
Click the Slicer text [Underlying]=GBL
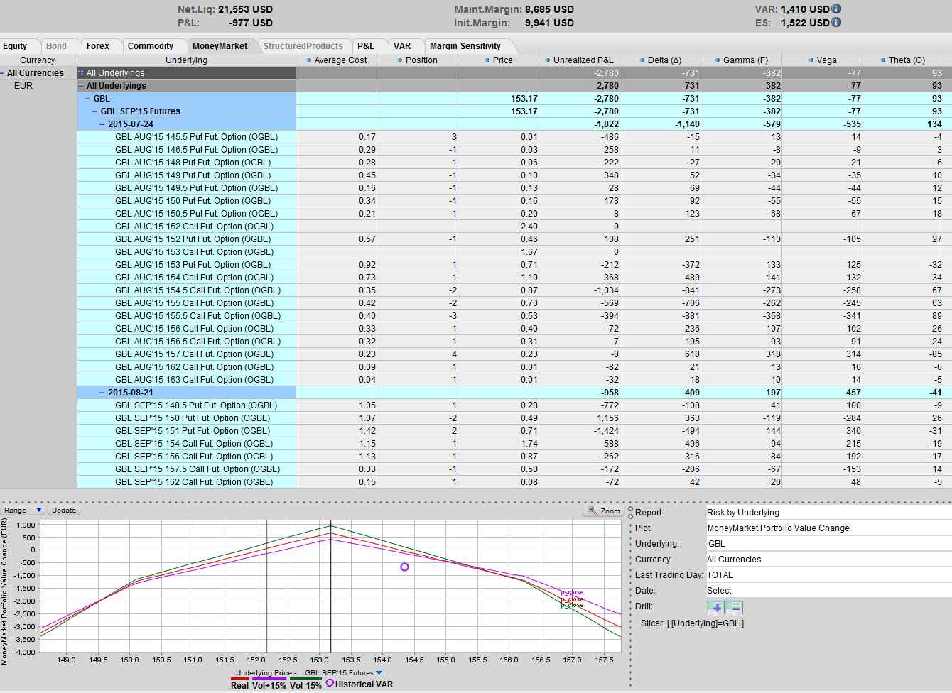[x=704, y=623]
